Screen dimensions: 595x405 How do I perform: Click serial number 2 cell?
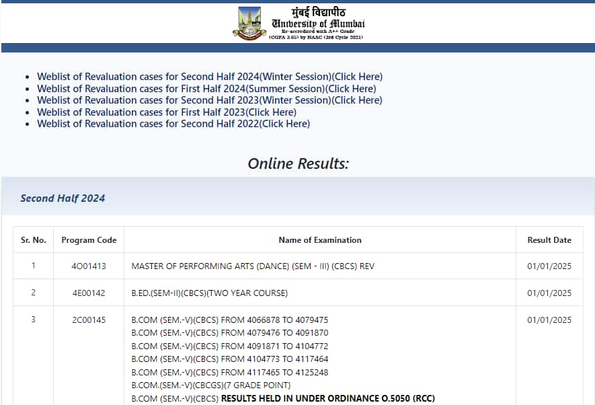coord(34,292)
